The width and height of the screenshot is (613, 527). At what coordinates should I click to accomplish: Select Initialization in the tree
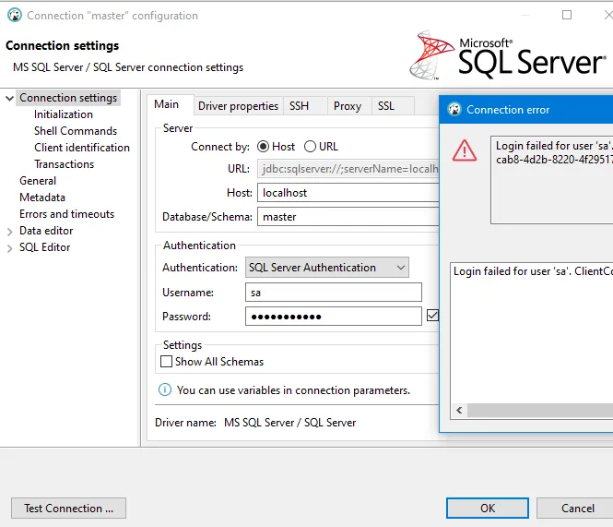click(64, 114)
